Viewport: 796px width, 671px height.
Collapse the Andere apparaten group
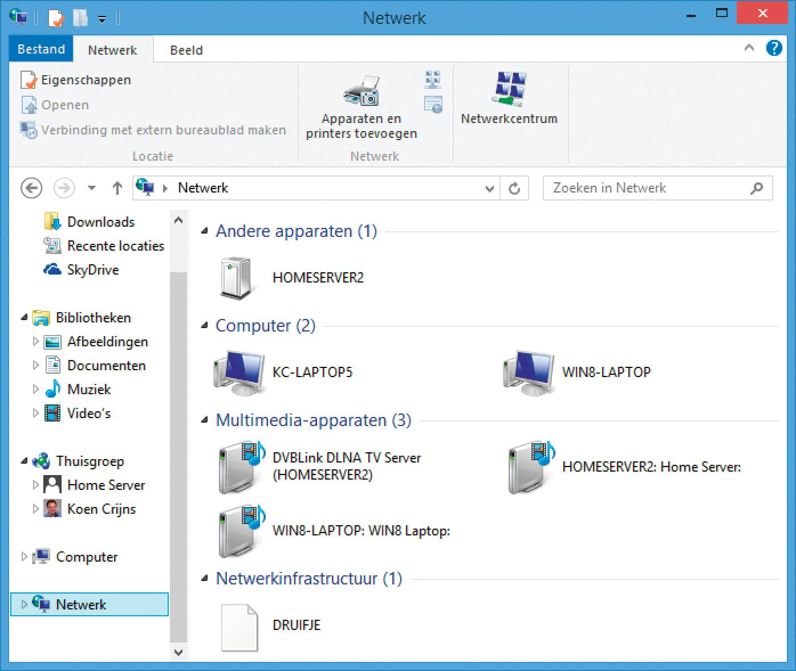pos(205,231)
